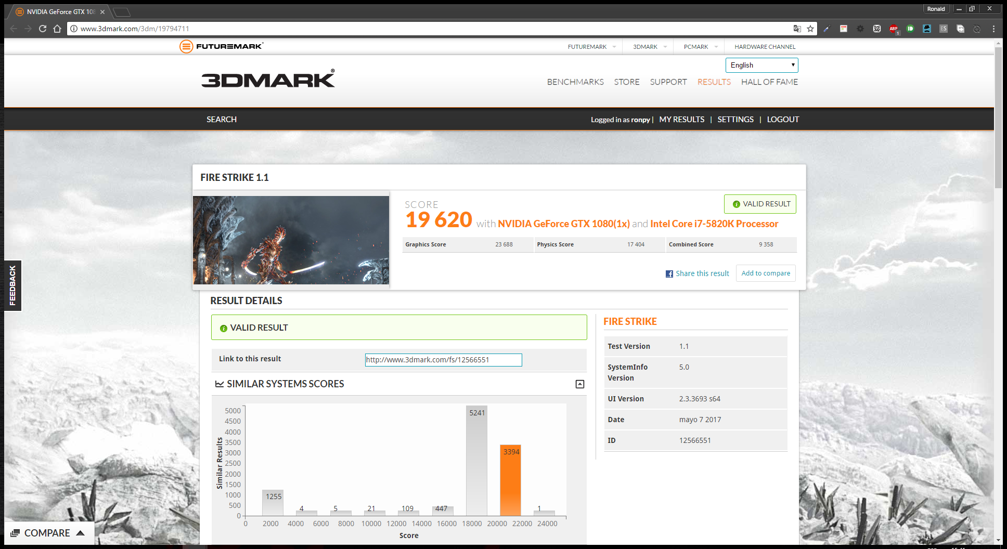The height and width of the screenshot is (549, 1007).
Task: Click the NVIDIA GeForce GTX 1080(1x) link
Action: pos(564,224)
